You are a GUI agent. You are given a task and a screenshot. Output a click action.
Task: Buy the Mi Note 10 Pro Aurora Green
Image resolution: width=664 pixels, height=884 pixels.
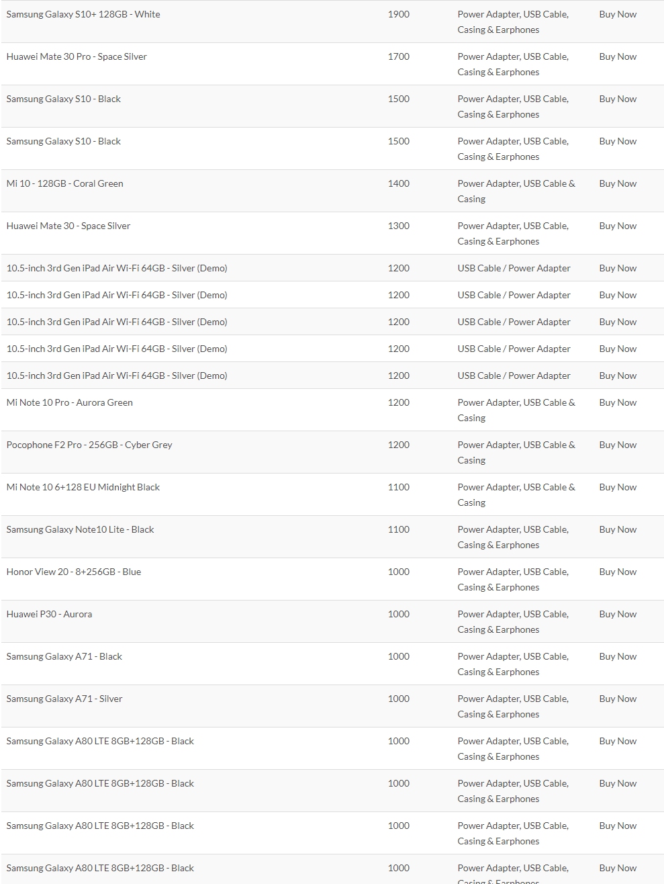point(618,402)
